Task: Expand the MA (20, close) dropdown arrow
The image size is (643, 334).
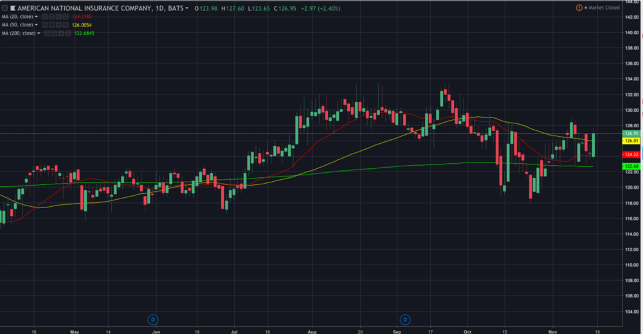Action: [36, 16]
